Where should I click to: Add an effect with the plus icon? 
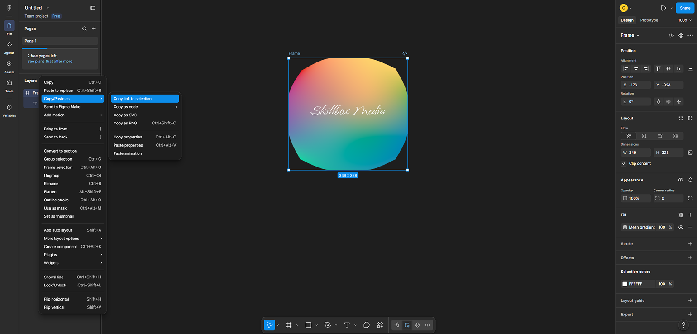(690, 258)
